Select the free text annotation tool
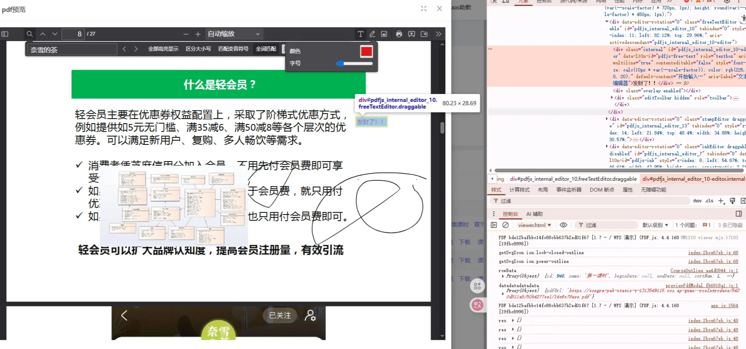The image size is (746, 349). point(360,34)
